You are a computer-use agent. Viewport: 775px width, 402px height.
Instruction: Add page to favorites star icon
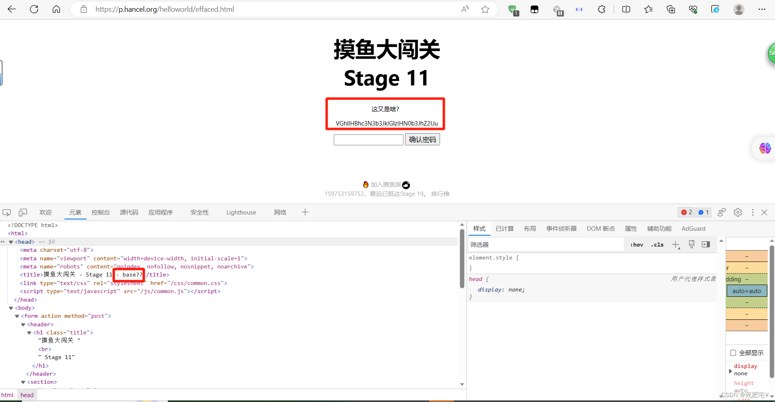485,9
